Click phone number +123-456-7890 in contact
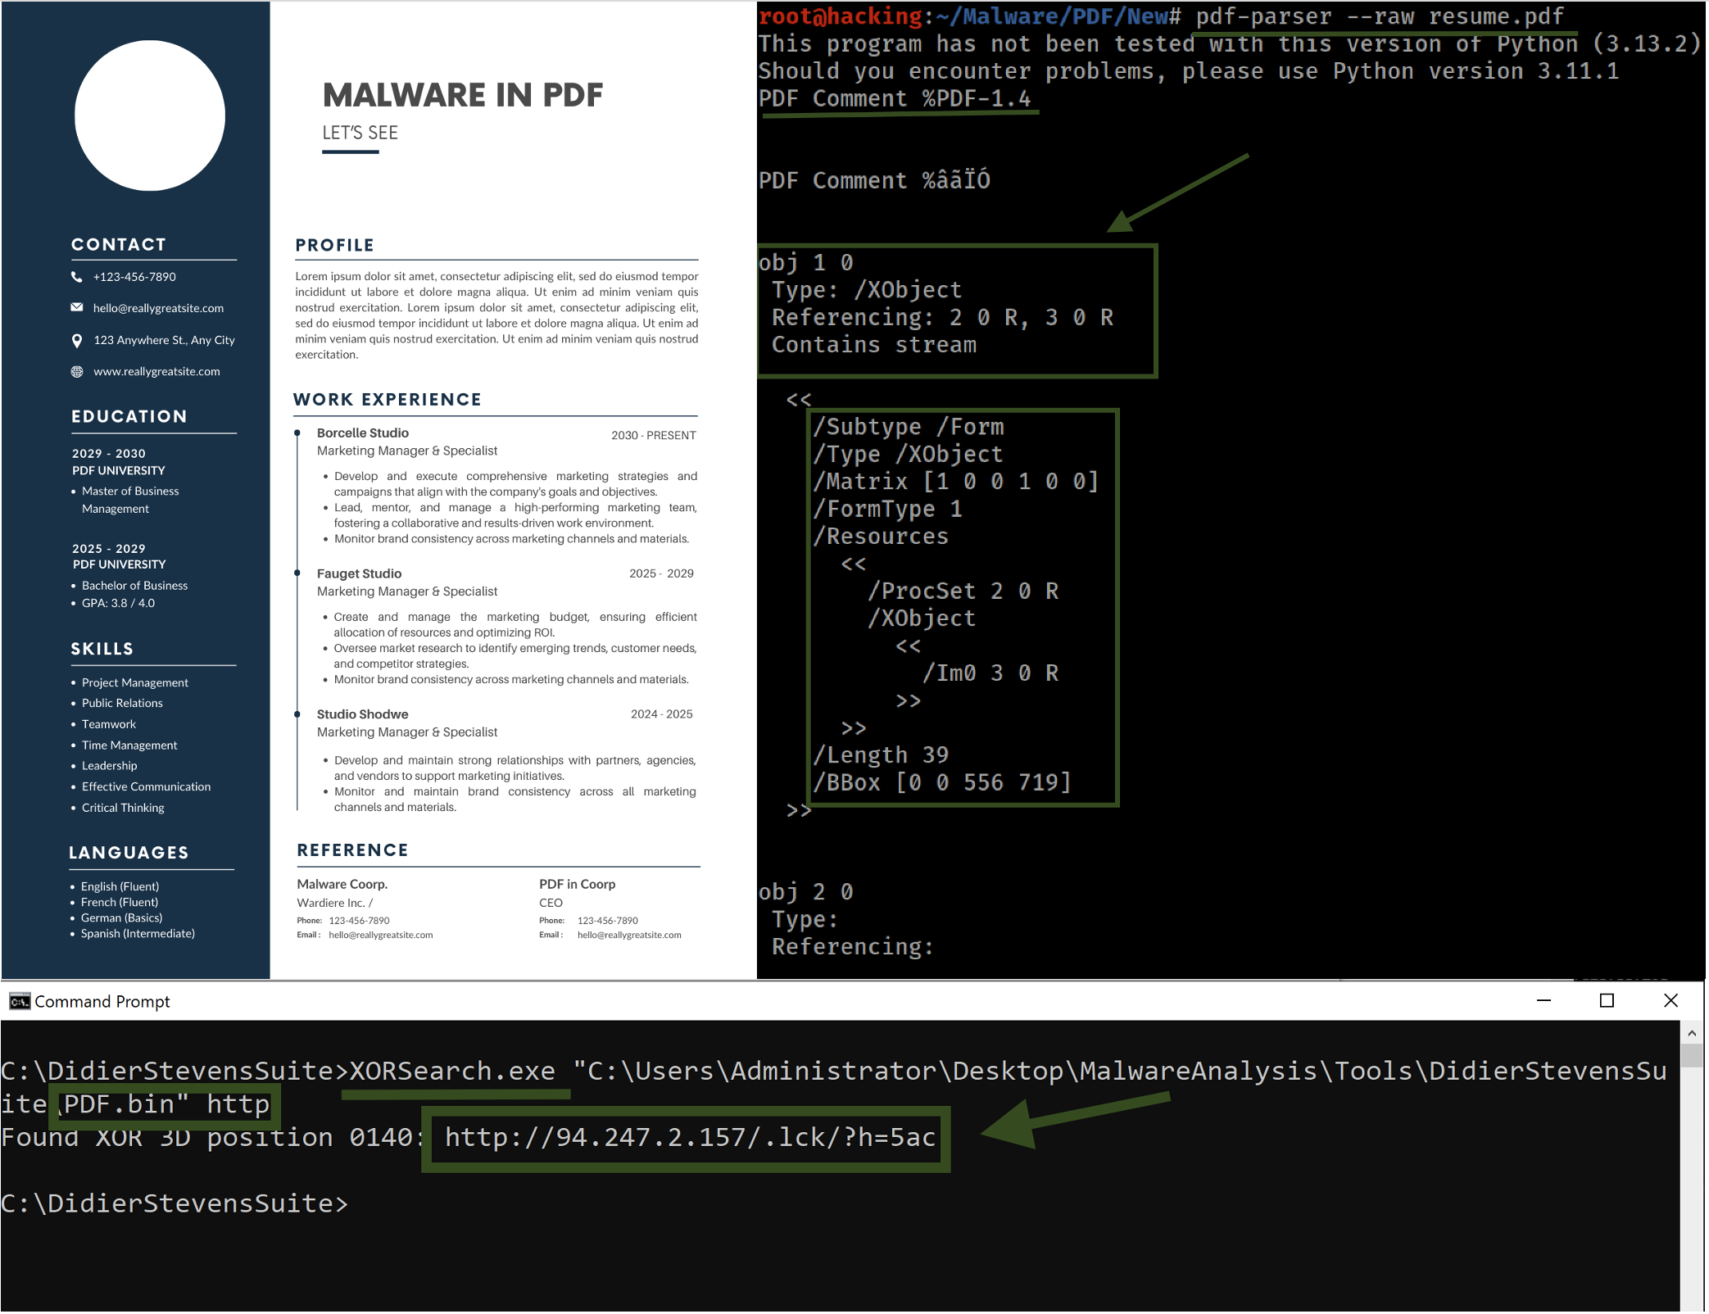Screen dimensions: 1709x1314 click(134, 277)
